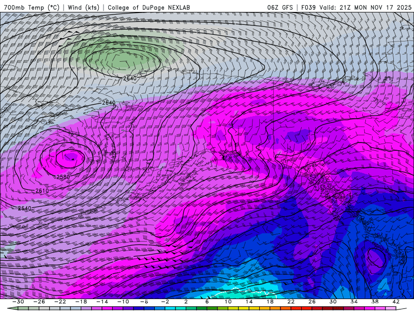414x311 pixels.
Task: Click the 'College of DuPage NEXLAB' text
Action: [x=149, y=7]
